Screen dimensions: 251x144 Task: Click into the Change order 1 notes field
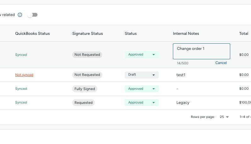coord(201,51)
